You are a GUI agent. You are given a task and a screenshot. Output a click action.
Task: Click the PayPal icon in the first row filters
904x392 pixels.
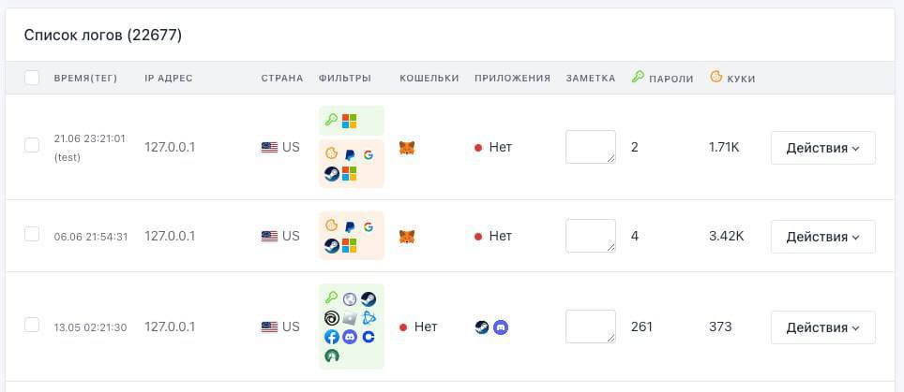(350, 154)
